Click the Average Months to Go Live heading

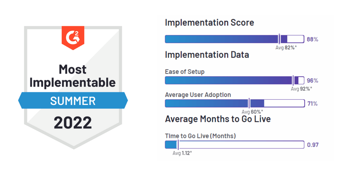218,119
